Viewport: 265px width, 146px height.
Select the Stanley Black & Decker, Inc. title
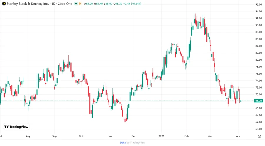click(x=28, y=4)
